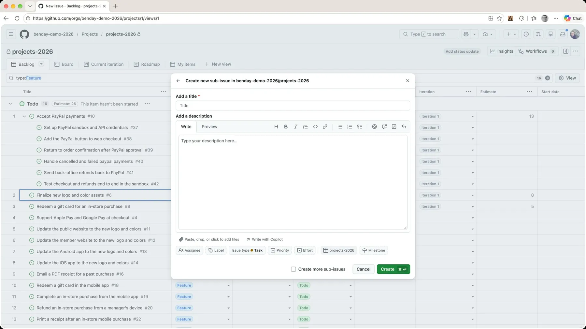Open Feature type dropdown for issue #18
586x329 pixels.
(228, 285)
